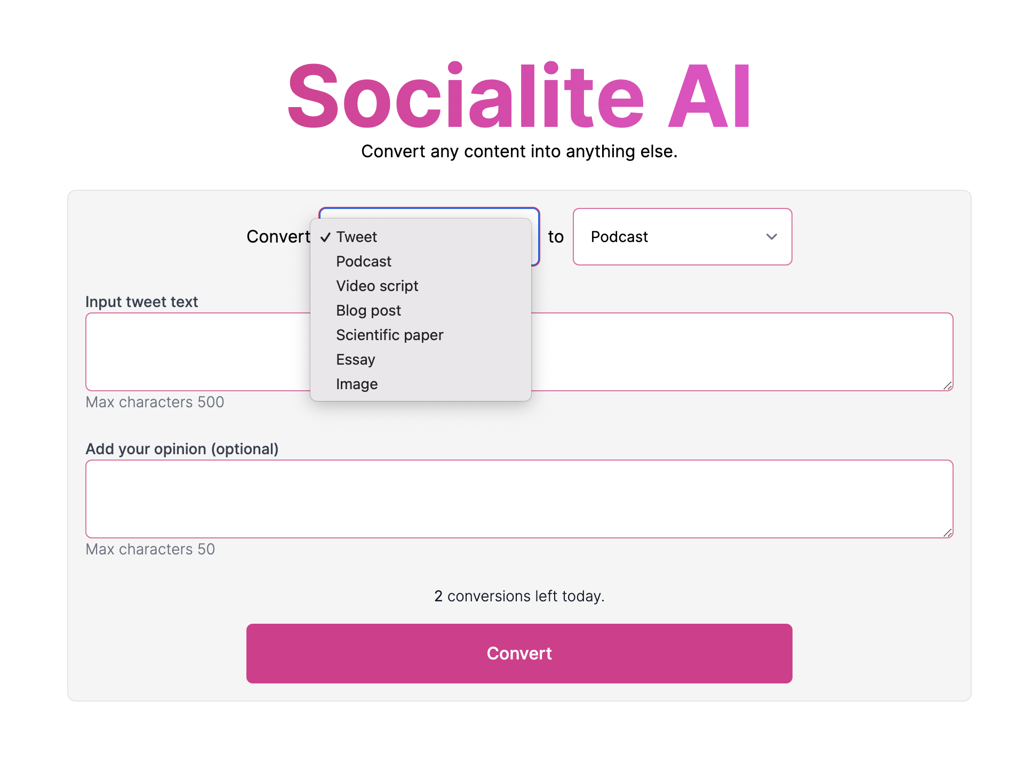This screenshot has width=1024, height=757.
Task: Click the Add your opinion (optional) label
Action: click(182, 449)
